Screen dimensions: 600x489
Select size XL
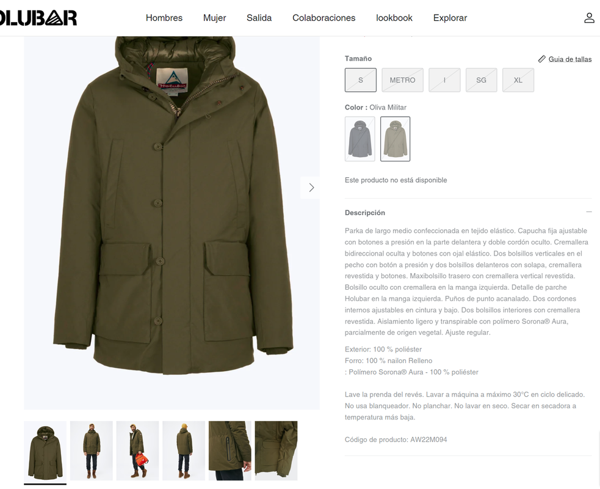point(518,80)
